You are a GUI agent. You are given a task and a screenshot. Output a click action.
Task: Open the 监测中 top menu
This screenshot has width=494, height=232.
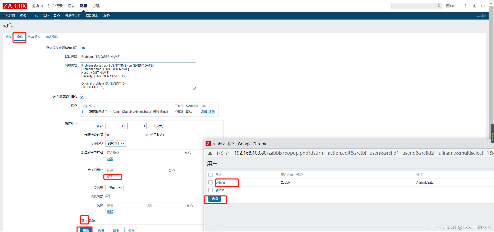coord(38,6)
